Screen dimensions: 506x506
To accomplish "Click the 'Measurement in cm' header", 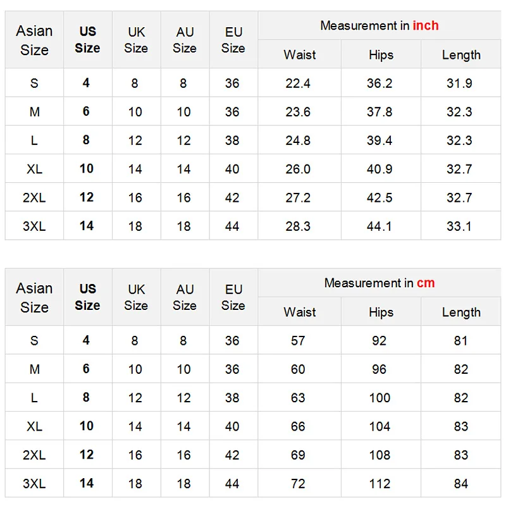I will coord(379,283).
